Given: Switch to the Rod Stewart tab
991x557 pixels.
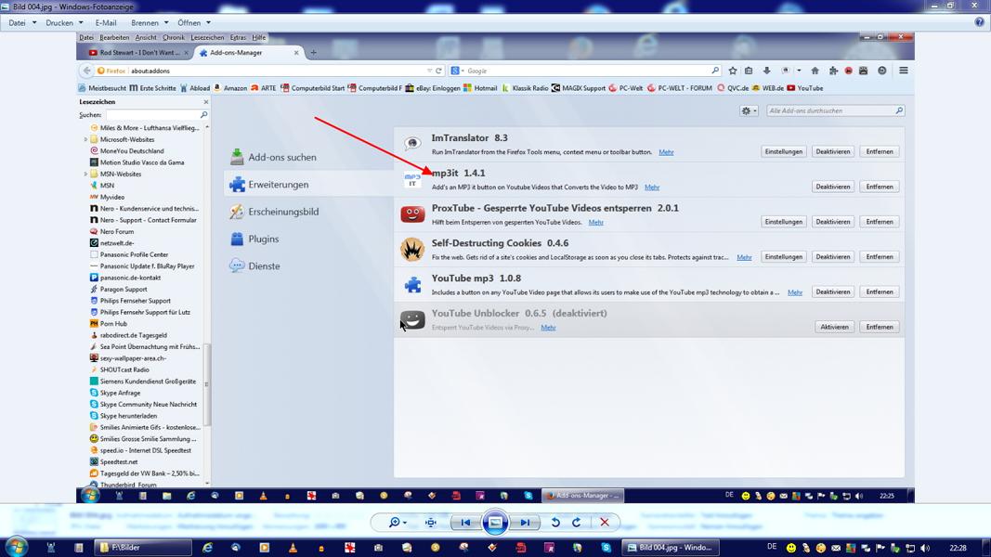Looking at the screenshot, I should (x=137, y=52).
